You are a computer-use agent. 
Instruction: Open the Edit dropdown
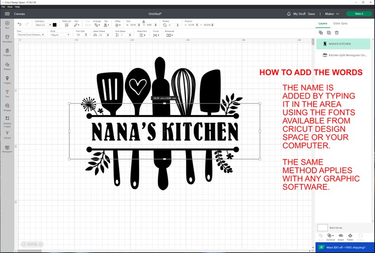[77, 24]
